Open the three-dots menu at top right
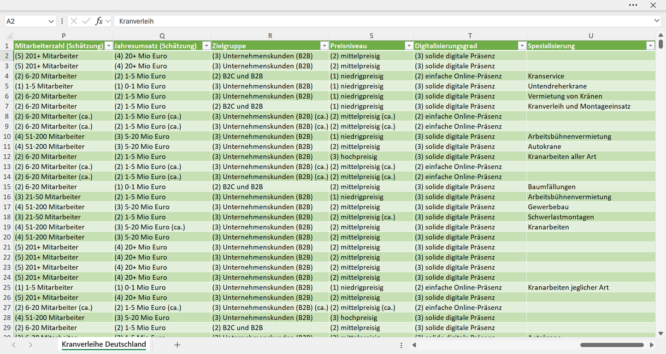666x354 pixels. [633, 5]
